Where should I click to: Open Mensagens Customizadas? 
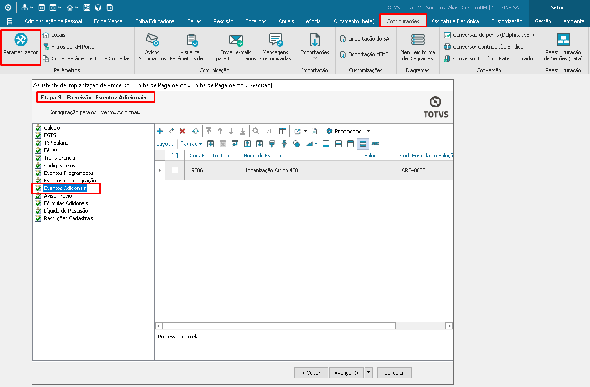coord(276,48)
